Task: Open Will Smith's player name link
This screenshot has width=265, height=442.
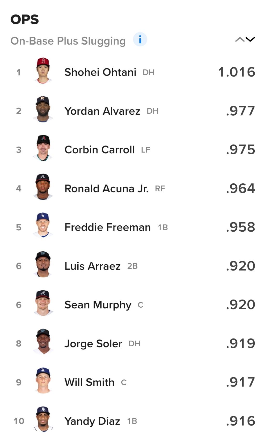Action: click(x=89, y=382)
